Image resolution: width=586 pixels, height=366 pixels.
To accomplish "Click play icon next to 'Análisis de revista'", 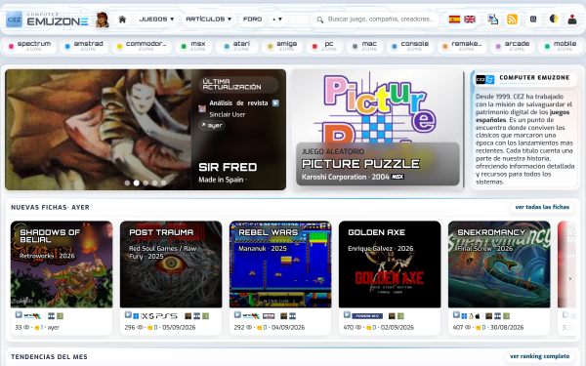I will [275, 103].
